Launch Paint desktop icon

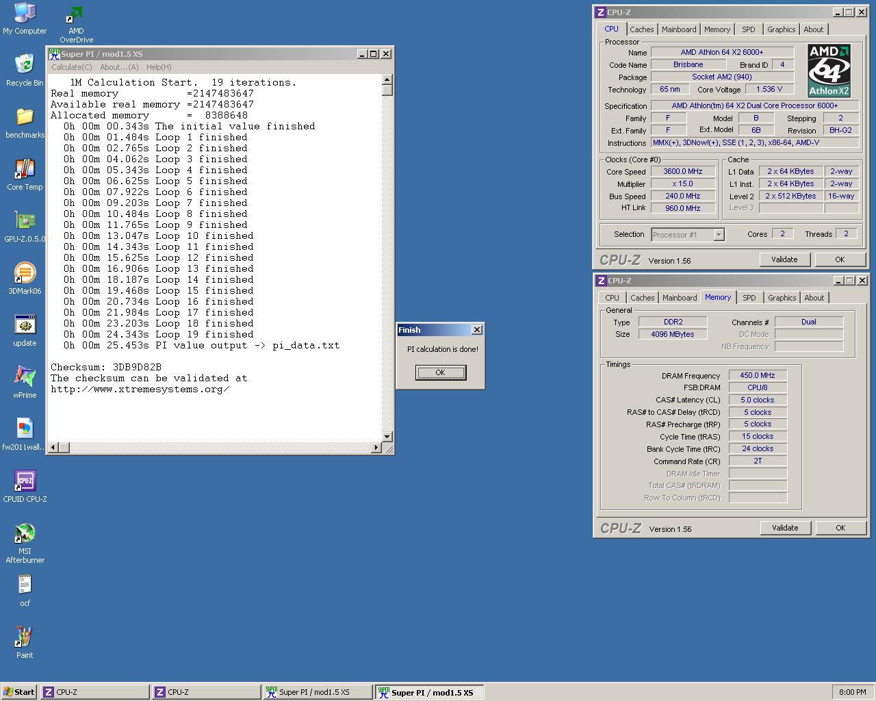25,643
